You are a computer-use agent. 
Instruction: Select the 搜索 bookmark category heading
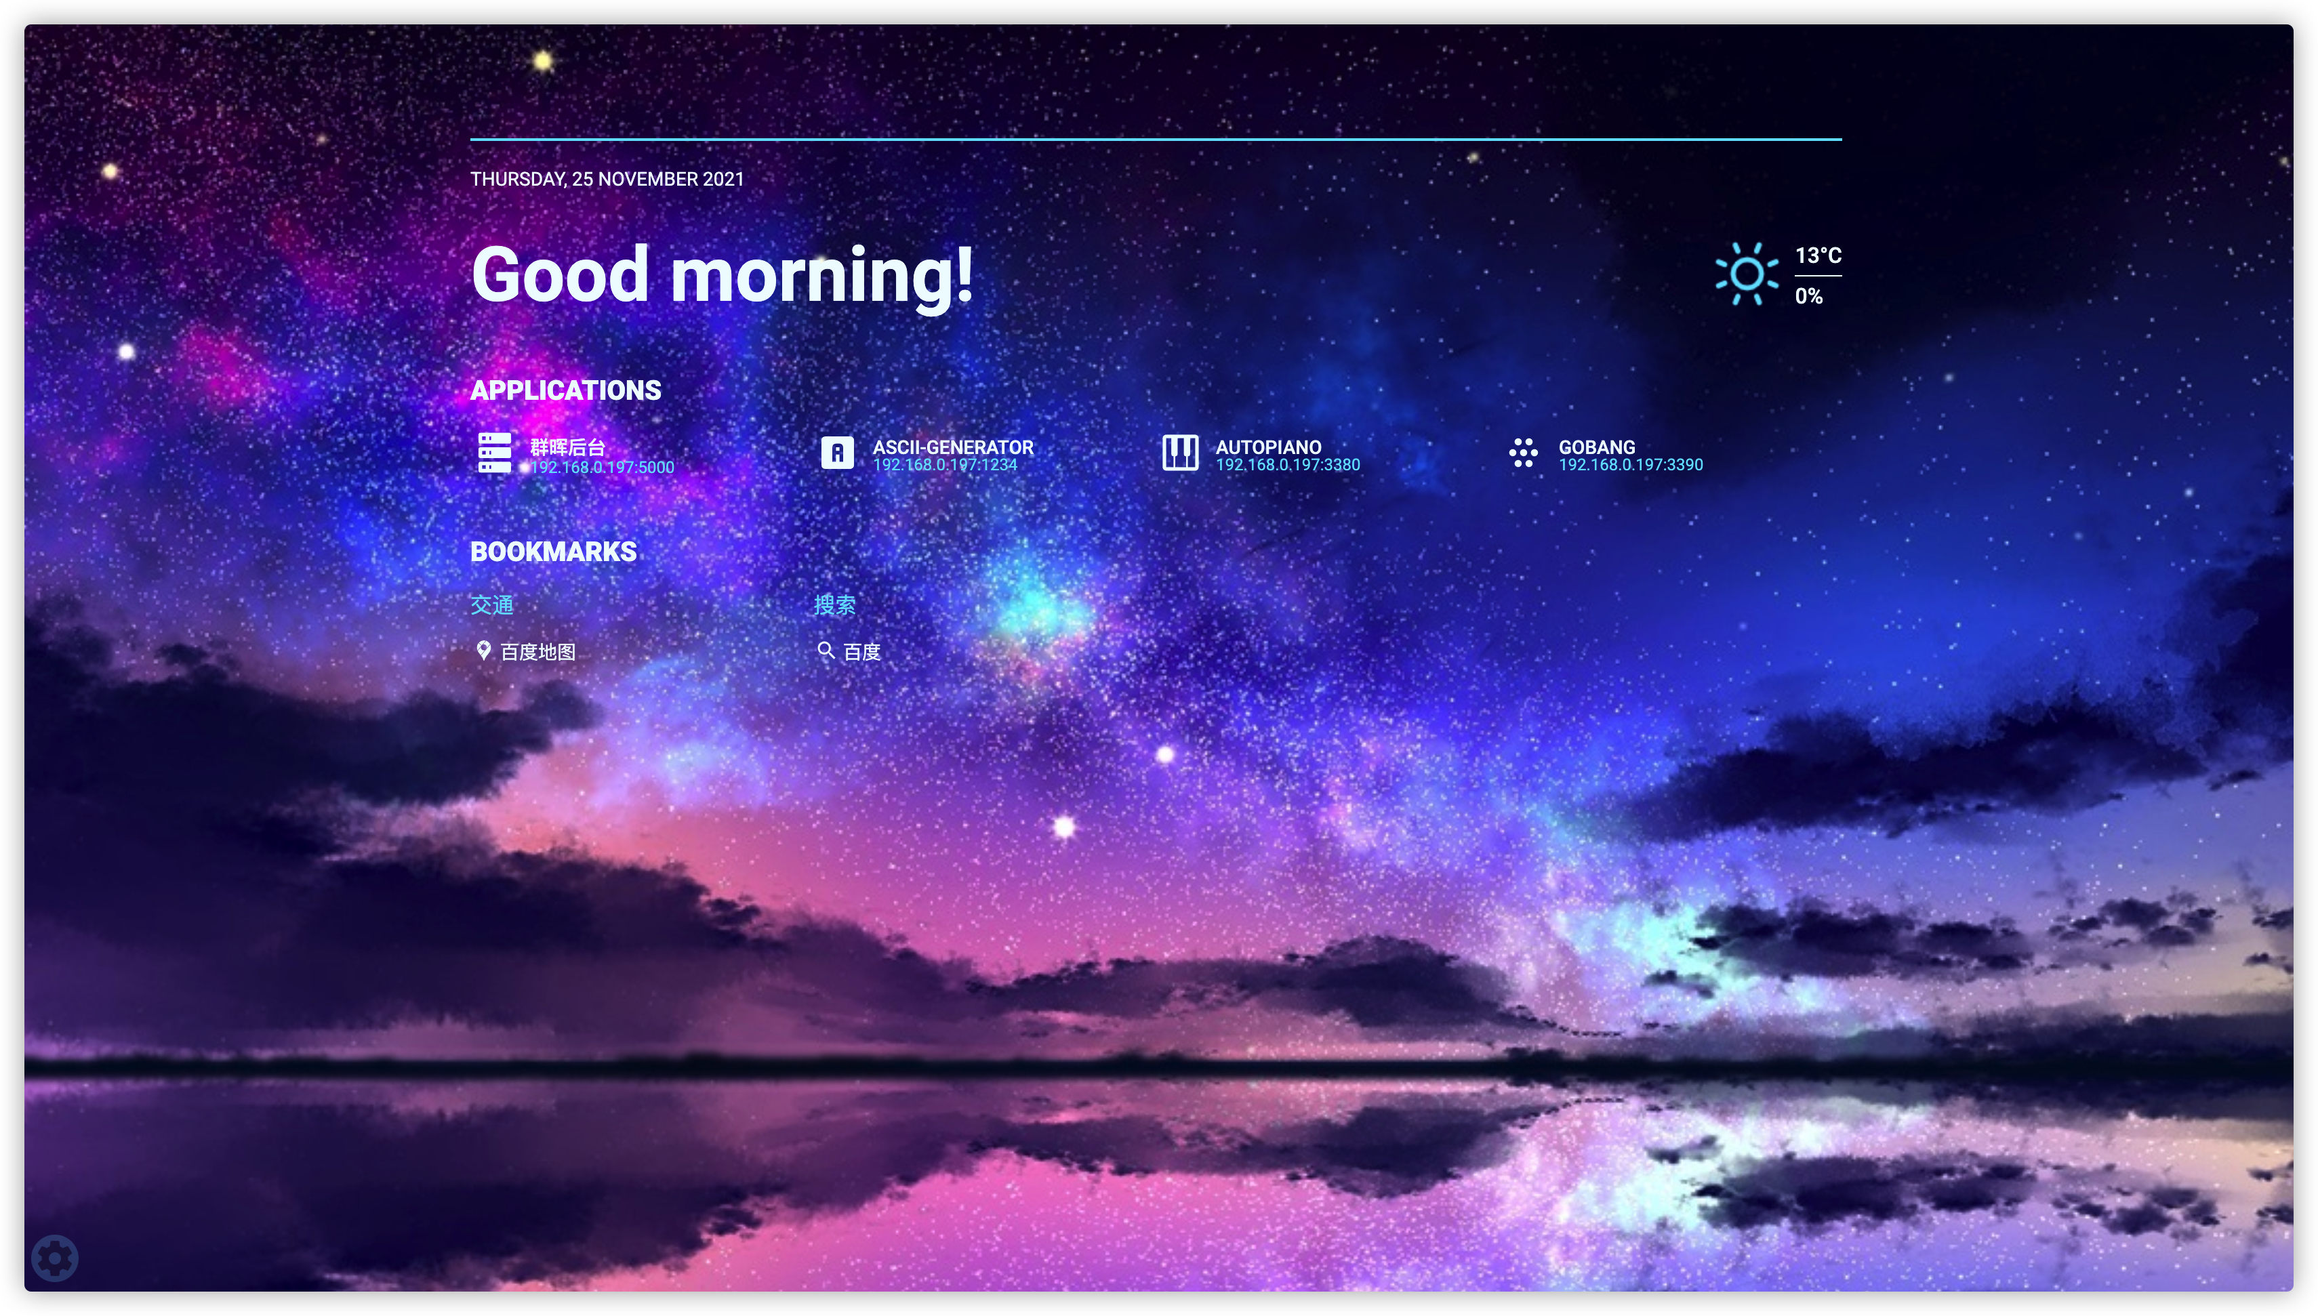834,604
